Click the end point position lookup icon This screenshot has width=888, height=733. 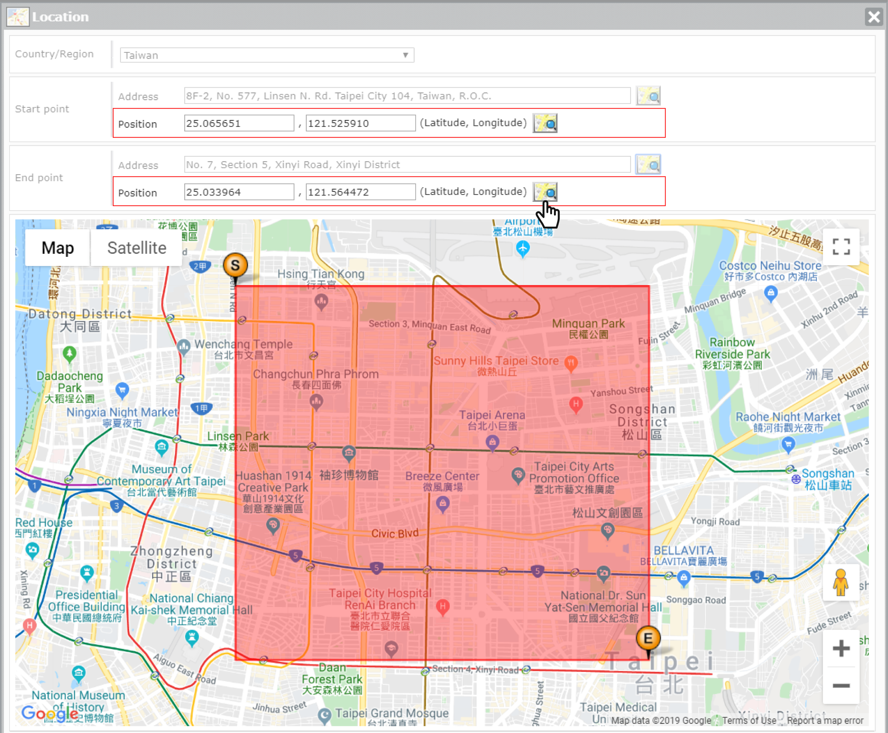[x=544, y=192]
